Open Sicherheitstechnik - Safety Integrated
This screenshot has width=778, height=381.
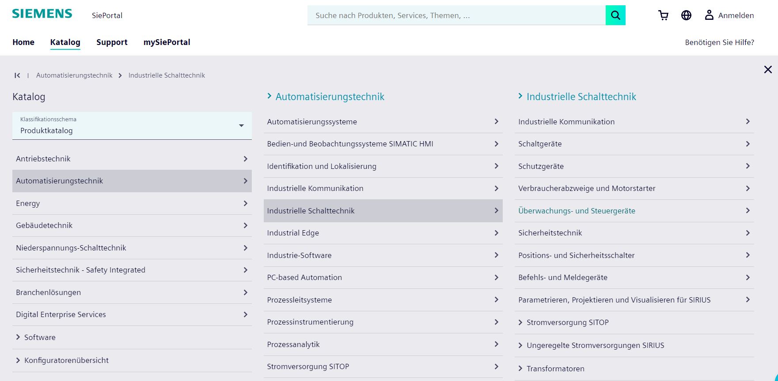coord(132,270)
